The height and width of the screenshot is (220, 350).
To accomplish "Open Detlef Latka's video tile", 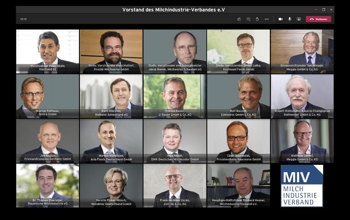I will coord(238,51).
